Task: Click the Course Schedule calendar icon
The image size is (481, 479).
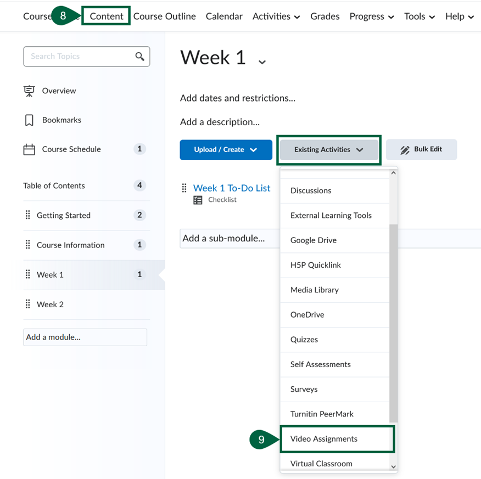Action: [29, 149]
